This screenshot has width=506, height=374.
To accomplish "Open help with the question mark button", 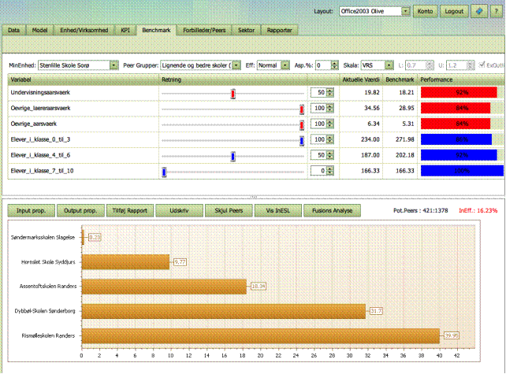I will [494, 12].
